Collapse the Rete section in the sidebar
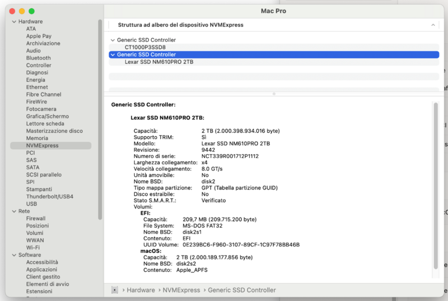The height and width of the screenshot is (301, 448). point(13,211)
